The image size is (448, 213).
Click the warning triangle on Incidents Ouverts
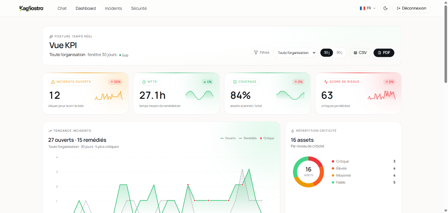(x=53, y=82)
